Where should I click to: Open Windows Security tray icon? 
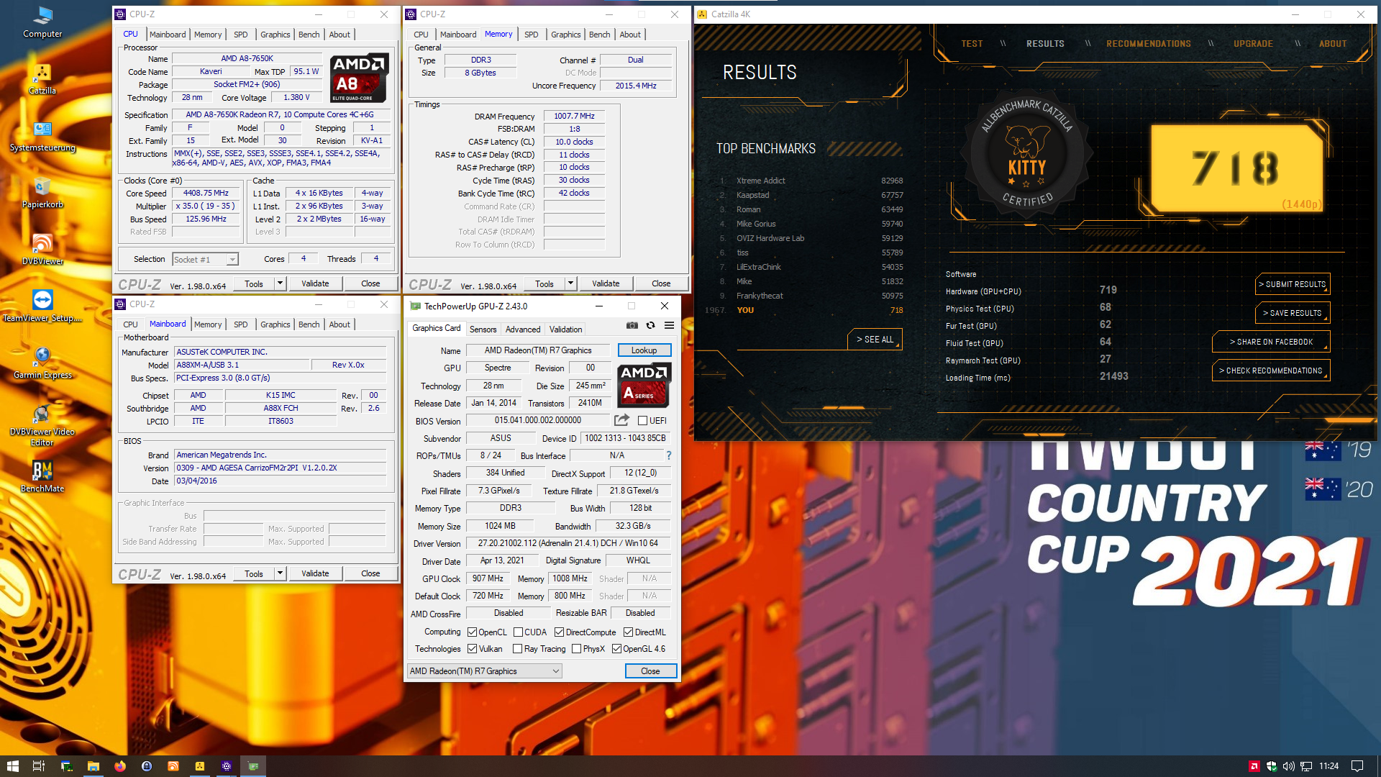(1271, 766)
